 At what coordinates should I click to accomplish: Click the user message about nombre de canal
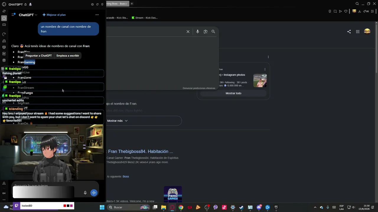pyautogui.click(x=68, y=29)
